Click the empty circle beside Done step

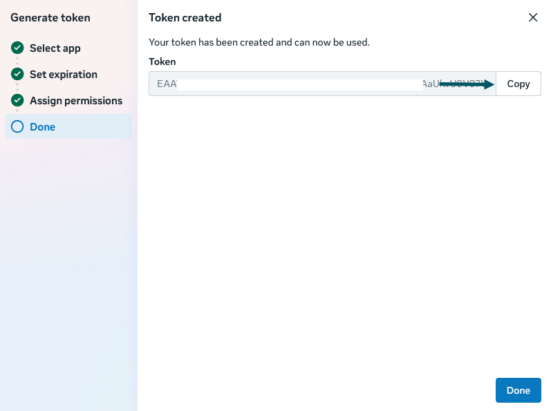pyautogui.click(x=17, y=126)
